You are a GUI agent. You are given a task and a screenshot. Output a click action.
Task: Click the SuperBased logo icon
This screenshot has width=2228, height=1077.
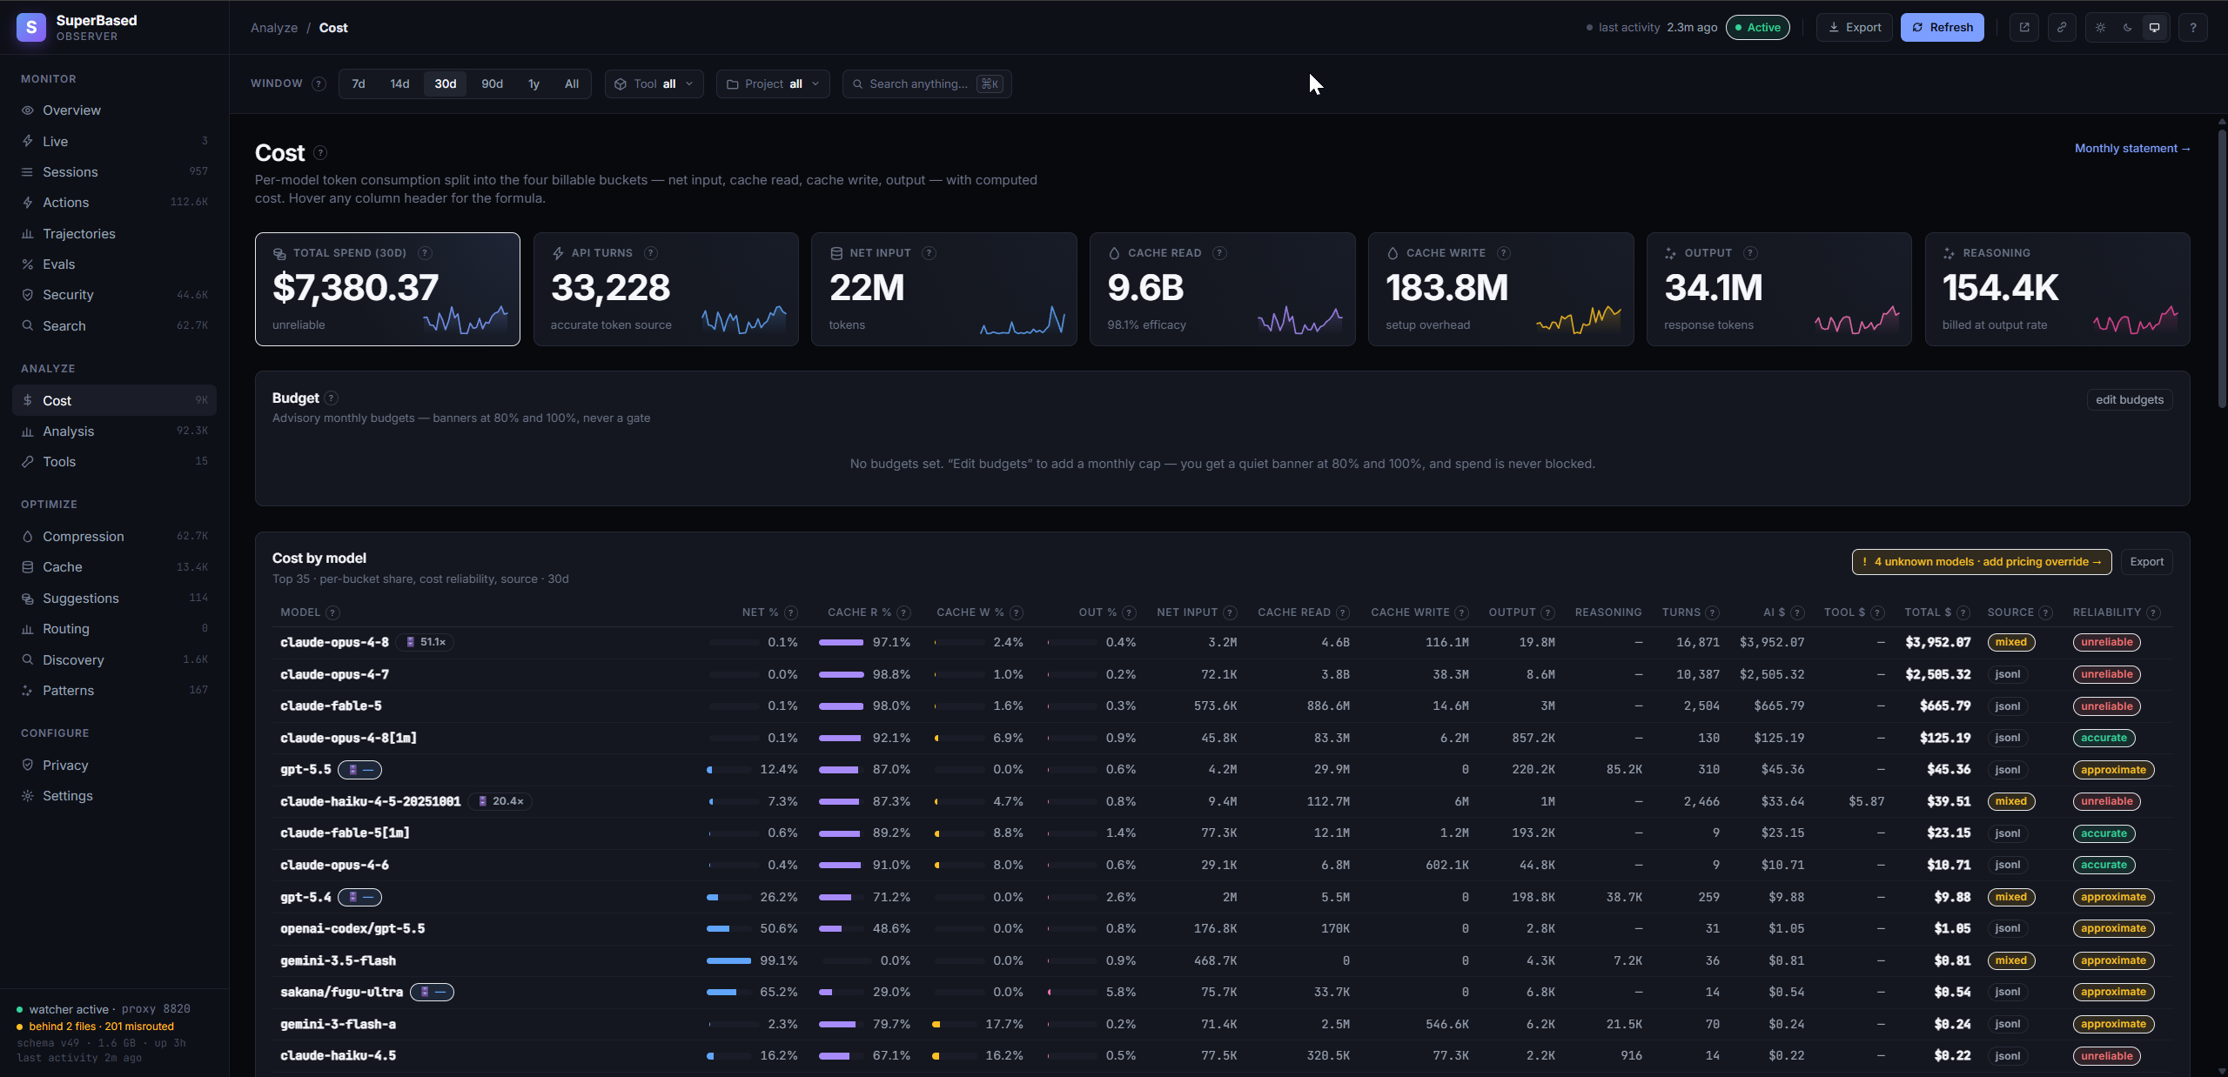(31, 27)
